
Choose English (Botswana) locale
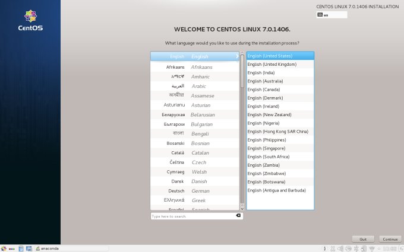(x=280, y=182)
